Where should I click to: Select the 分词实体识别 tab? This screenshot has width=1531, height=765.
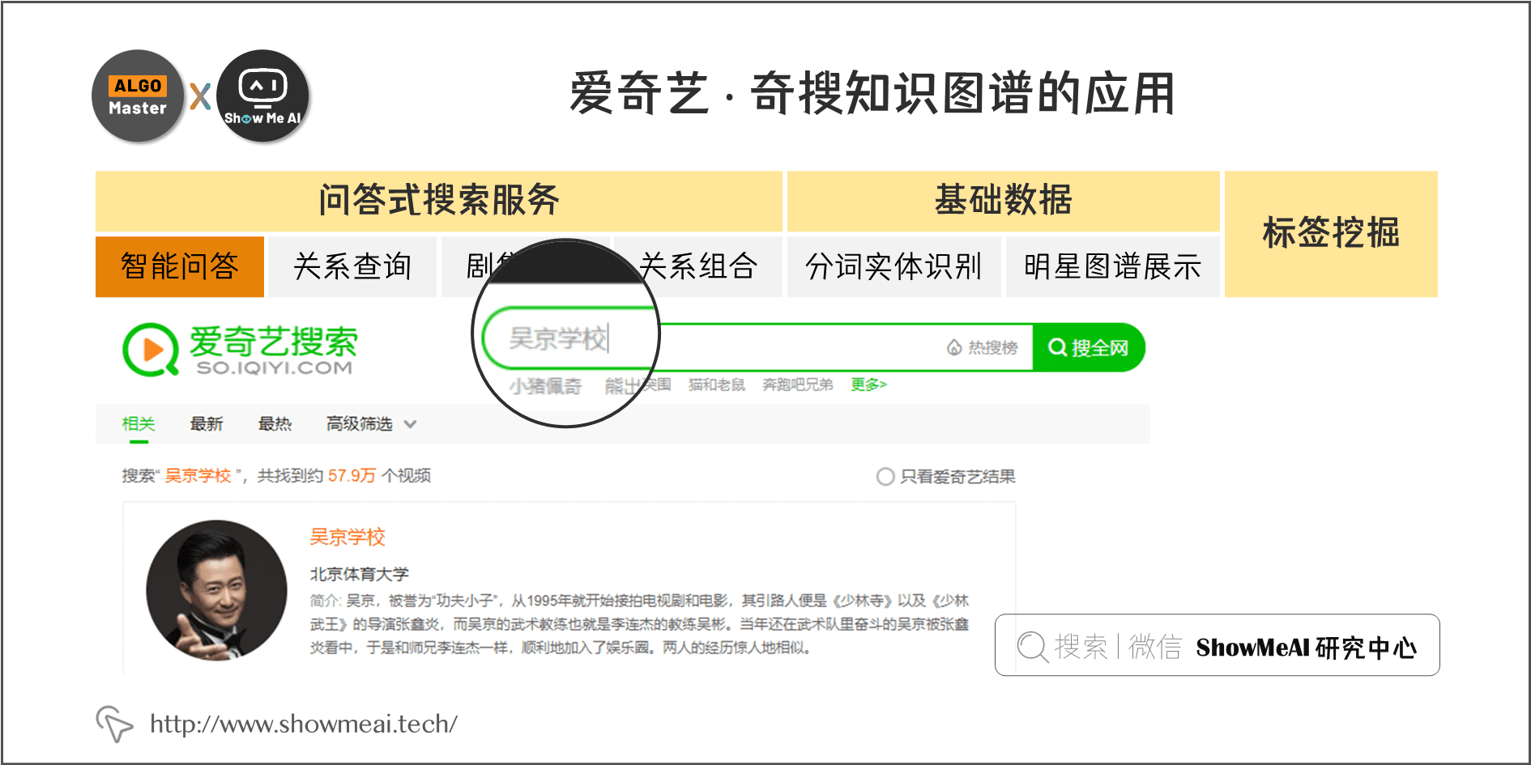pos(893,266)
